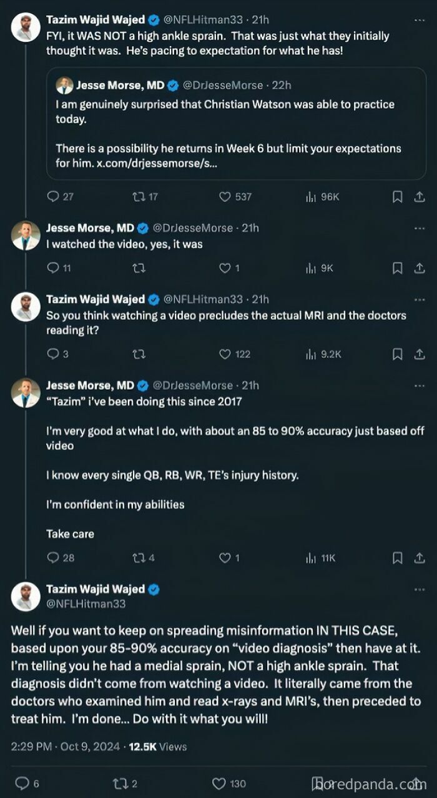Select Tazim Wajid Wajed's profile avatar

pos(26,26)
